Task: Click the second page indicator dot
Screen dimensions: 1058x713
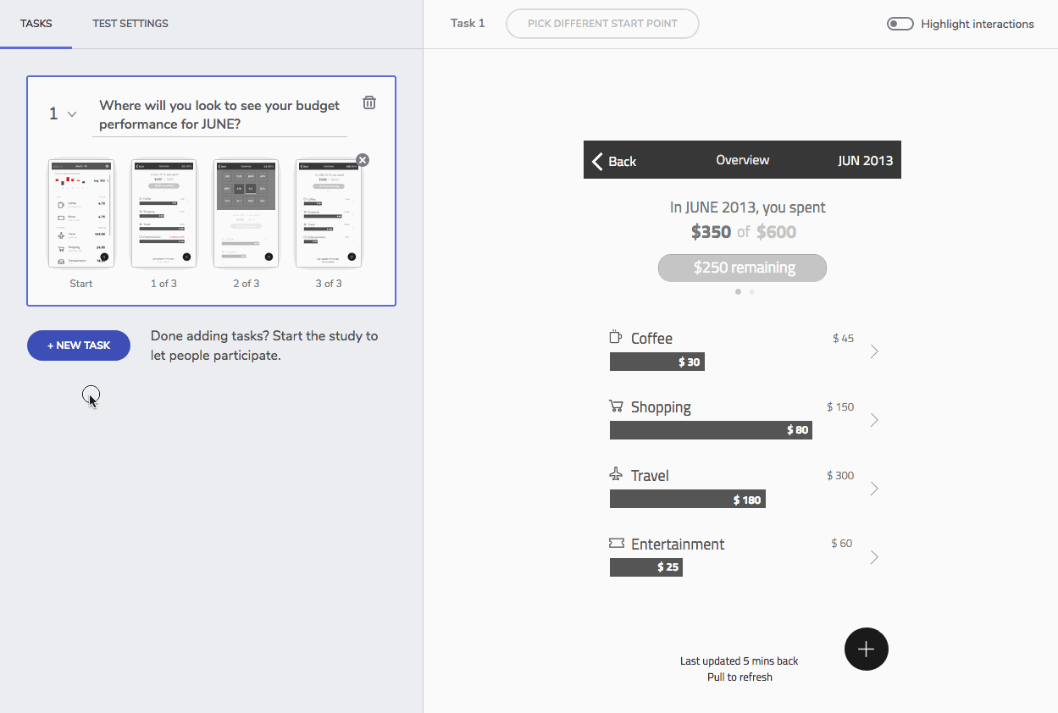Action: 752,291
